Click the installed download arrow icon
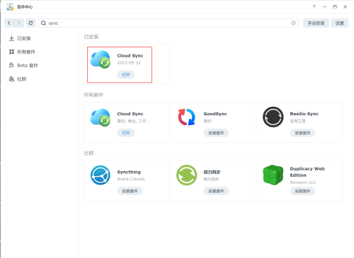The height and width of the screenshot is (258, 354). [11, 38]
